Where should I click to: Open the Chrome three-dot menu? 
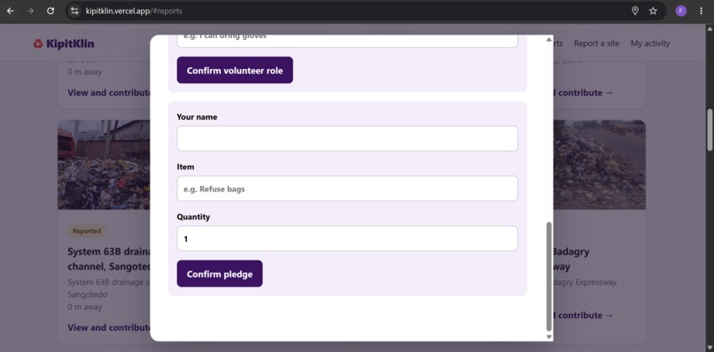pos(701,11)
